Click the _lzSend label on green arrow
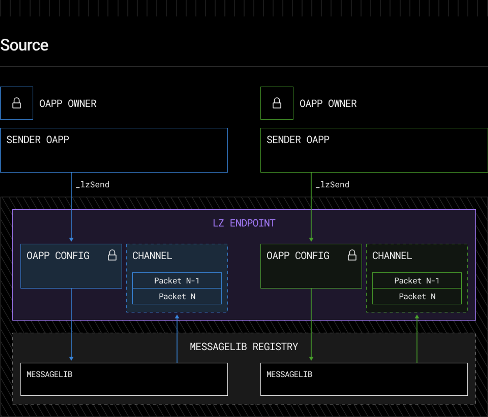This screenshot has width=488, height=417. (332, 185)
